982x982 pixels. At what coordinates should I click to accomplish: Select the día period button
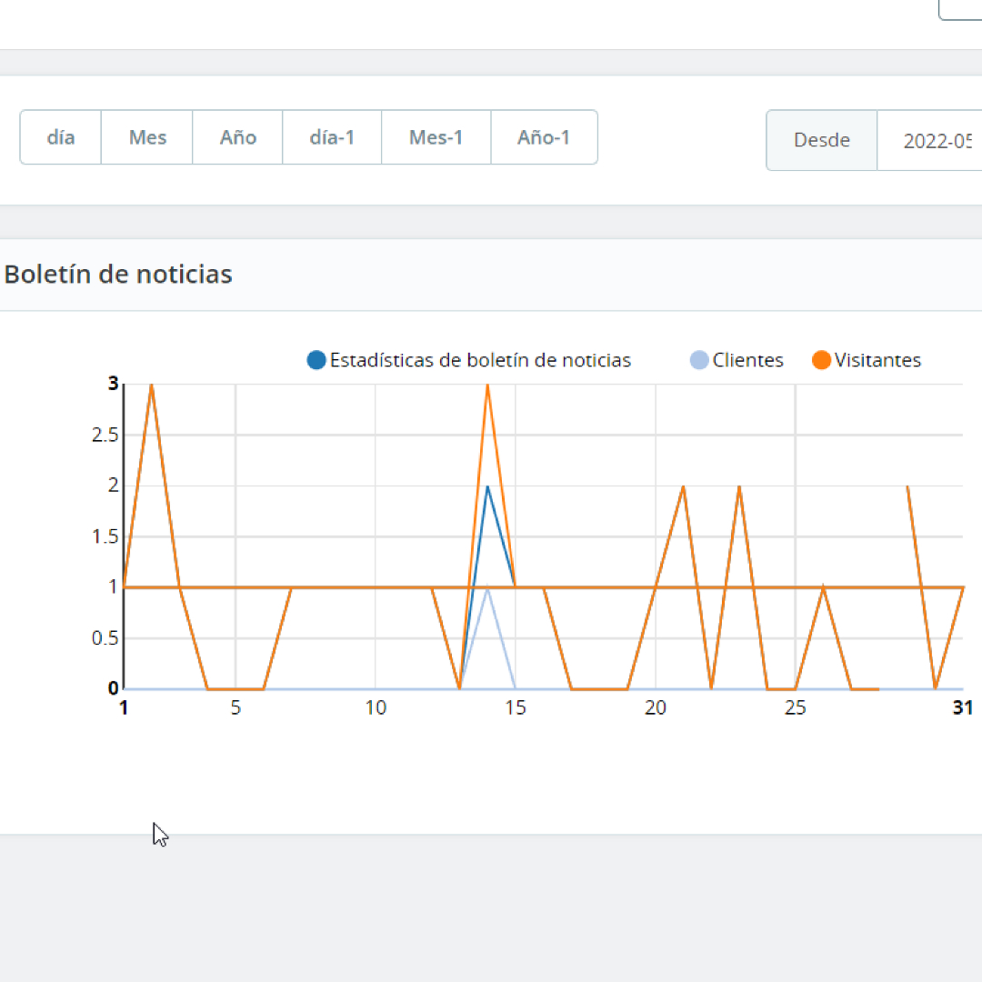61,137
